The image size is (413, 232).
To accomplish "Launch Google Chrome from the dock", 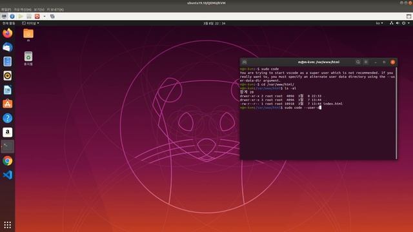I will tap(7, 160).
